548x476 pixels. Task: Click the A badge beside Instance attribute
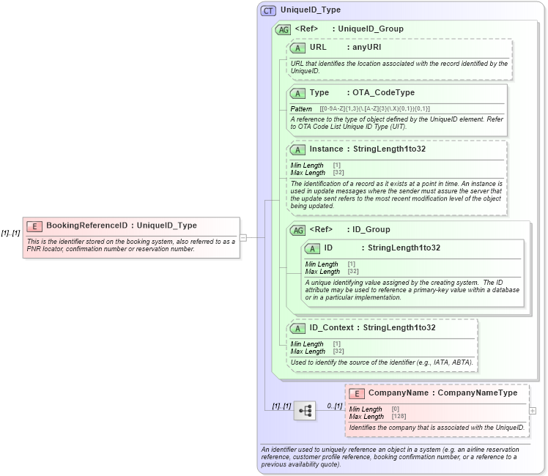297,150
